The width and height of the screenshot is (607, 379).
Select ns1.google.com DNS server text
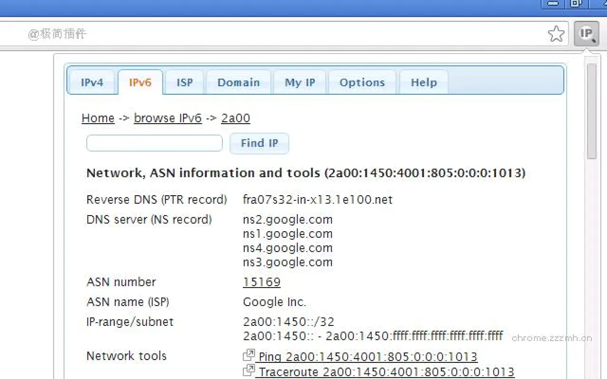click(288, 234)
